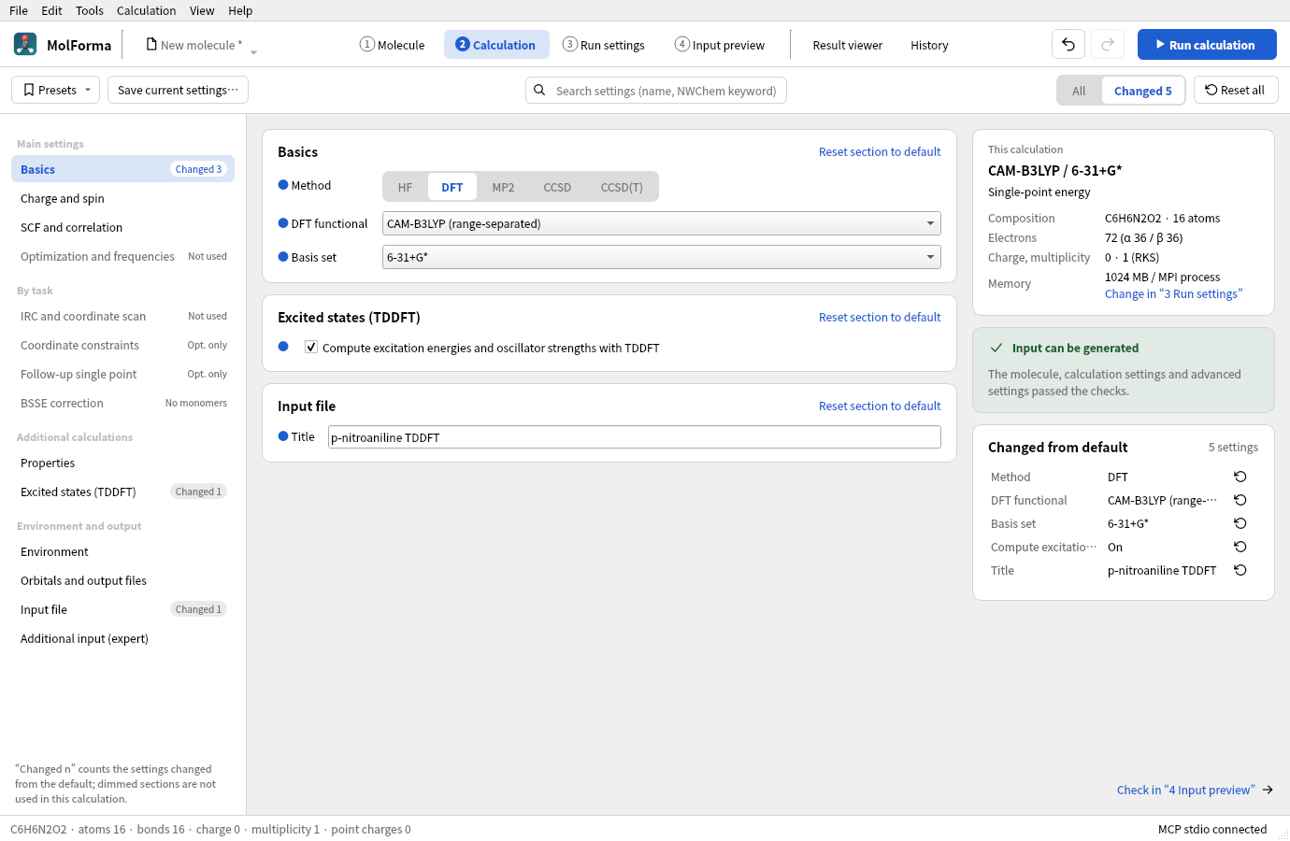Click Change in 3 Run settings link

coord(1173,293)
